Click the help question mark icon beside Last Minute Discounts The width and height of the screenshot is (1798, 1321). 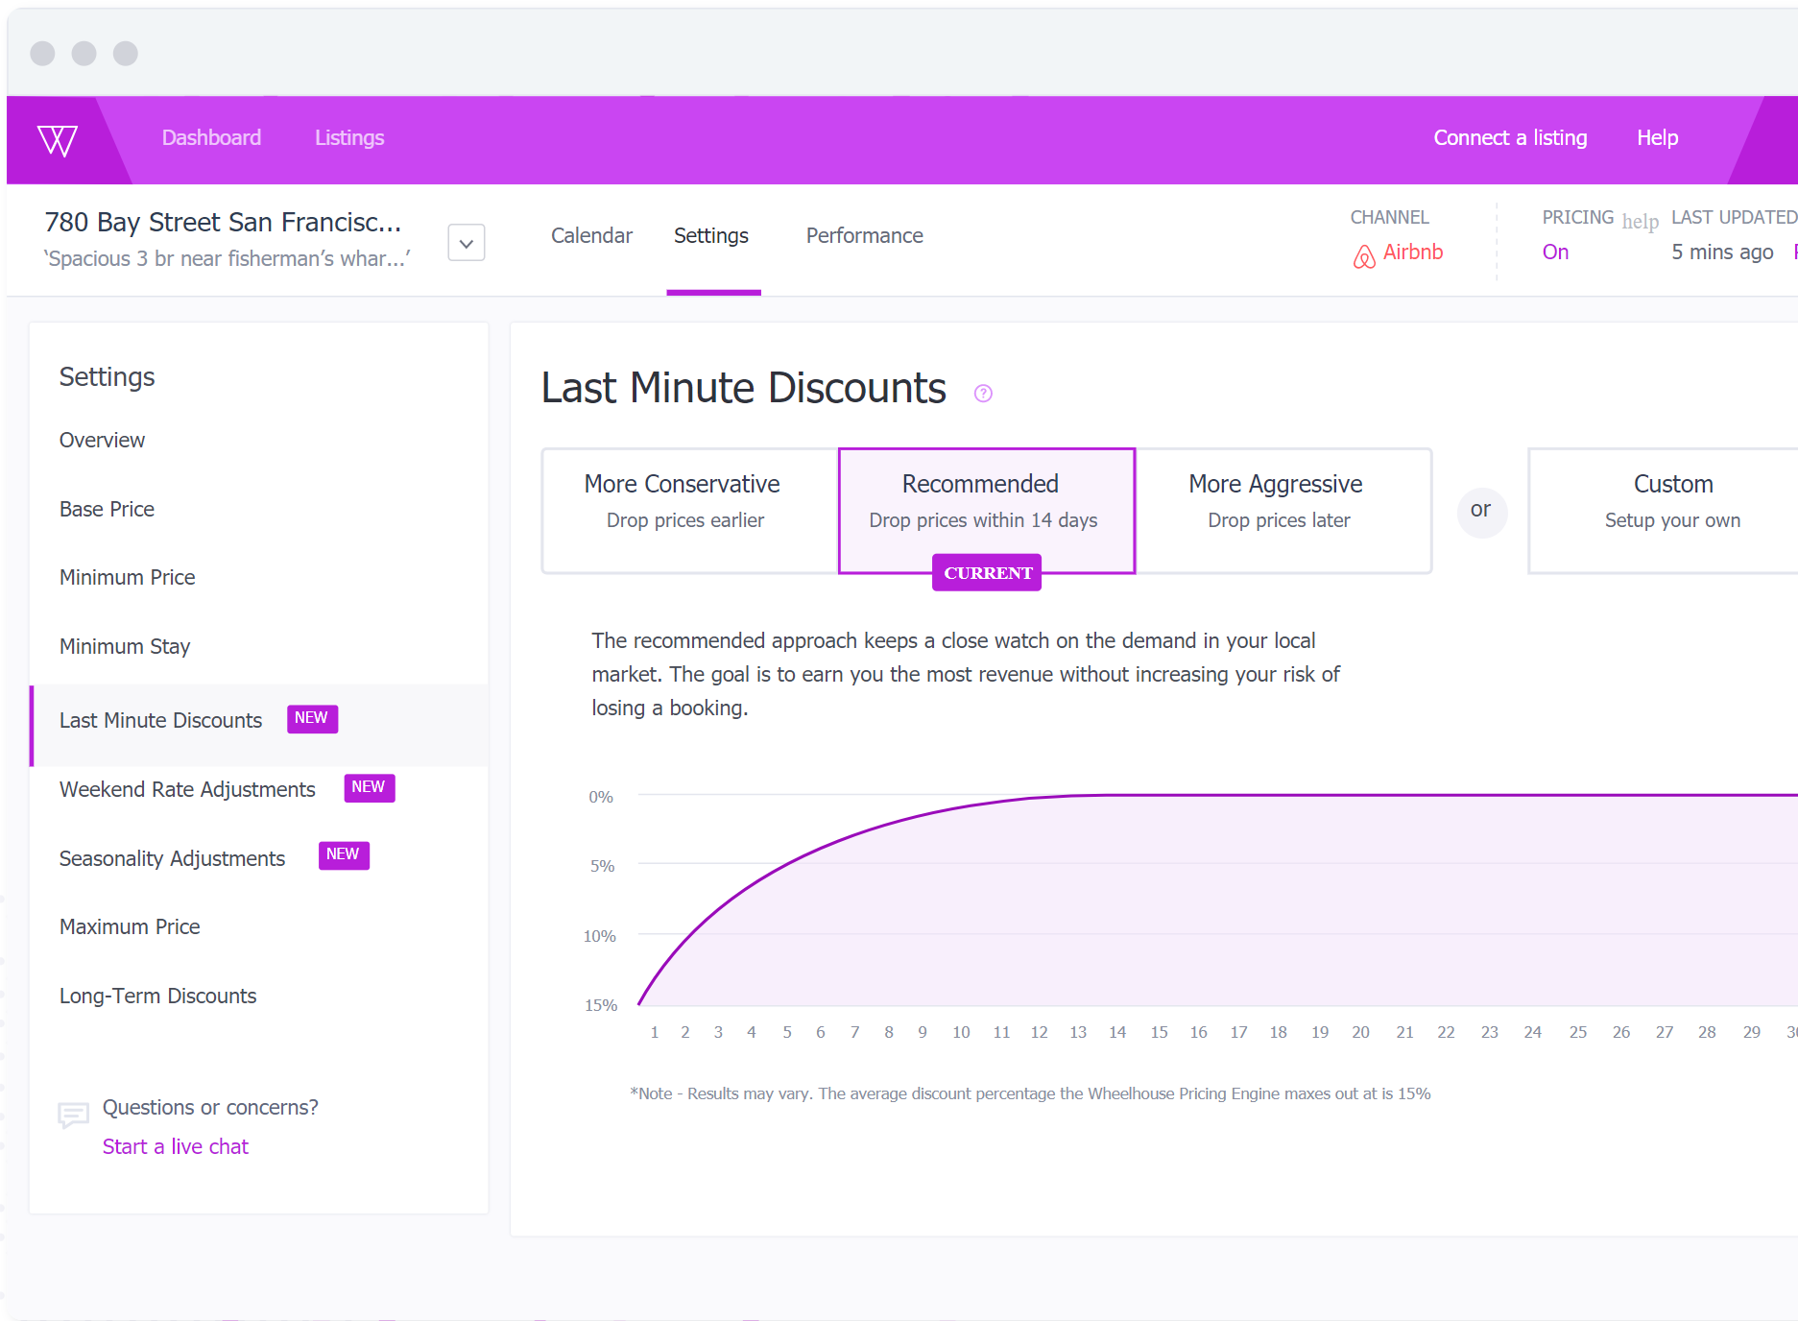(983, 393)
